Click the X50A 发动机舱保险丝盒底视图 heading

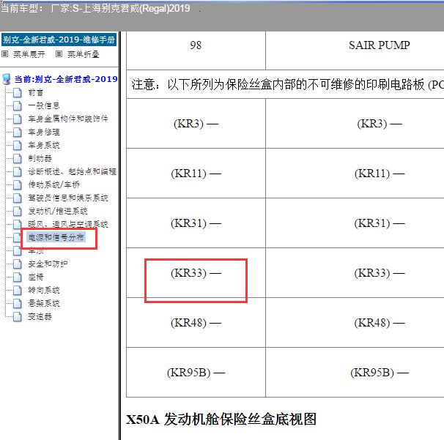click(x=221, y=420)
